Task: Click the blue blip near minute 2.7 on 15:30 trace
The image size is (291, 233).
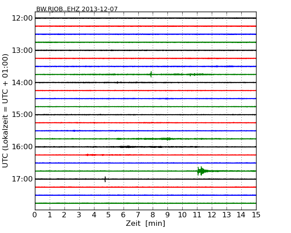Action: [74, 131]
